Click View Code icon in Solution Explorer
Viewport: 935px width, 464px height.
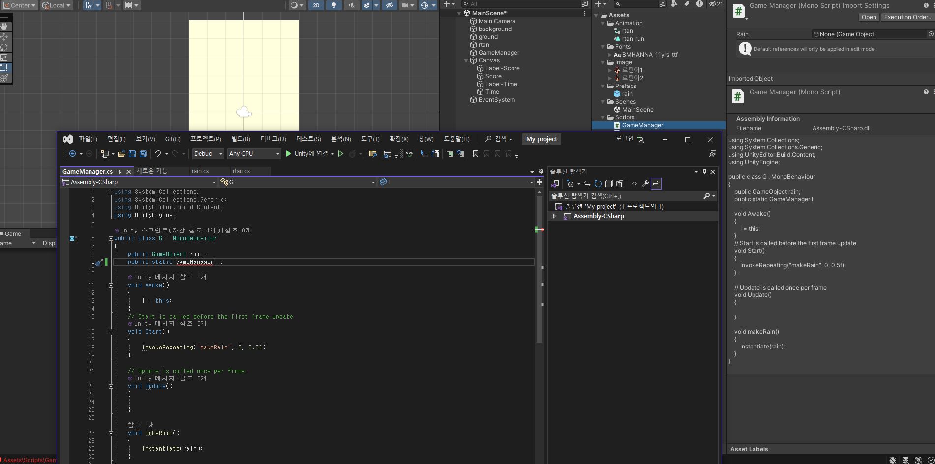(x=634, y=184)
